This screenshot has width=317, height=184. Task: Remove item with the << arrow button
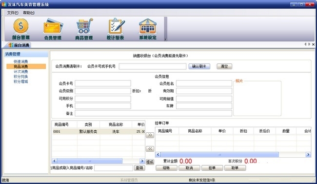(150, 149)
